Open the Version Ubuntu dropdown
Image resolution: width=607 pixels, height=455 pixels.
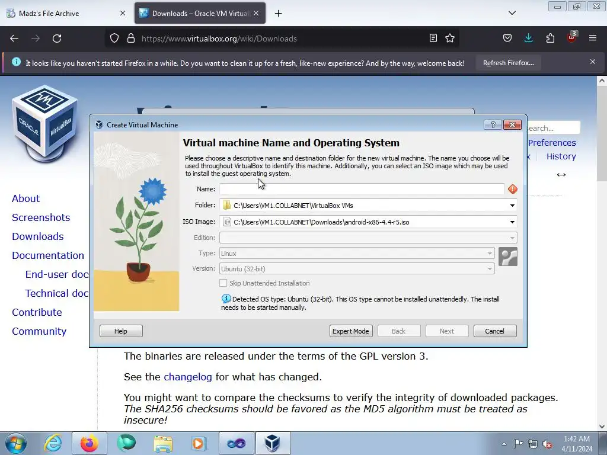pos(357,269)
